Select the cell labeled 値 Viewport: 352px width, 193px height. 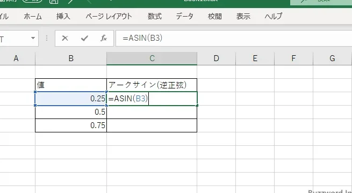coord(71,85)
